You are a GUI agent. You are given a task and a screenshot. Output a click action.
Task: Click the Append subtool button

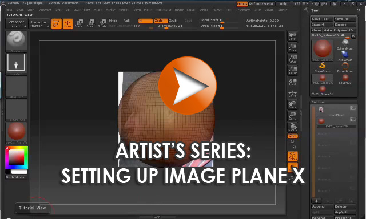[x=322, y=206]
